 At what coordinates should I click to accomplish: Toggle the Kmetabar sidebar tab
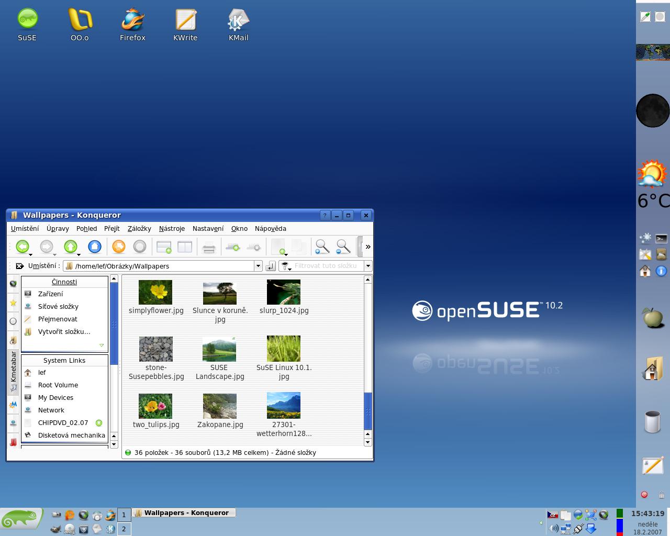pyautogui.click(x=13, y=373)
